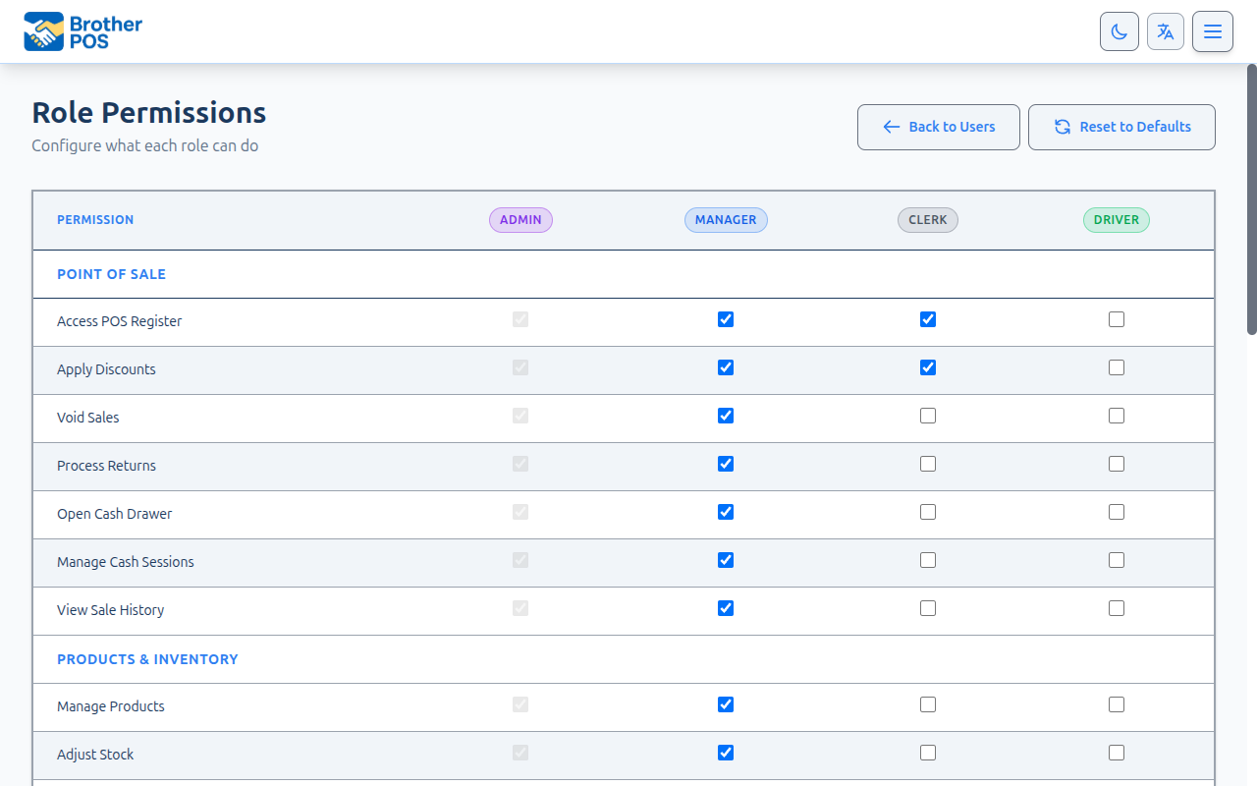The height and width of the screenshot is (786, 1257).
Task: Open the language translation icon
Action: pos(1166,30)
